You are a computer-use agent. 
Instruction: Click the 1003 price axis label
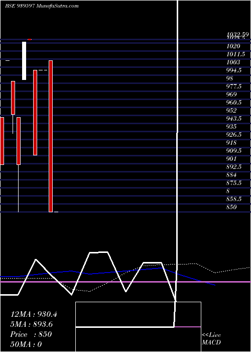pos(233,62)
